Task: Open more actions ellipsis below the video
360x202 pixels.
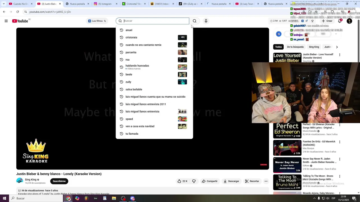Action: click(x=266, y=181)
